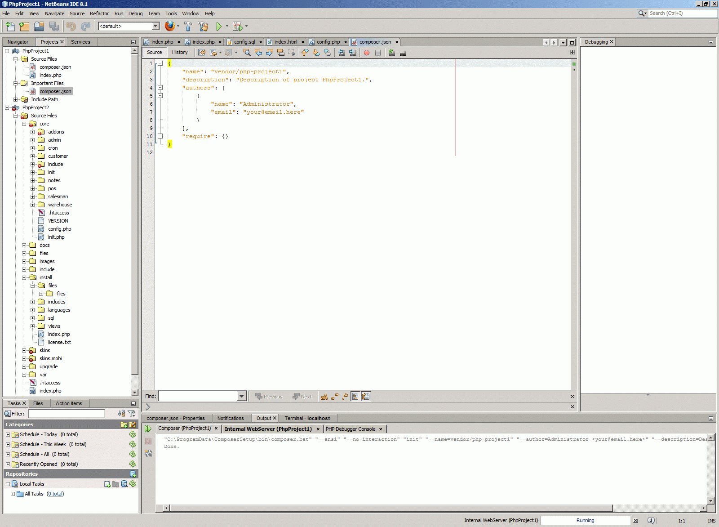Viewport: 719px width, 527px height.
Task: Click the Projects tree vertical scrollbar
Action: click(x=134, y=214)
